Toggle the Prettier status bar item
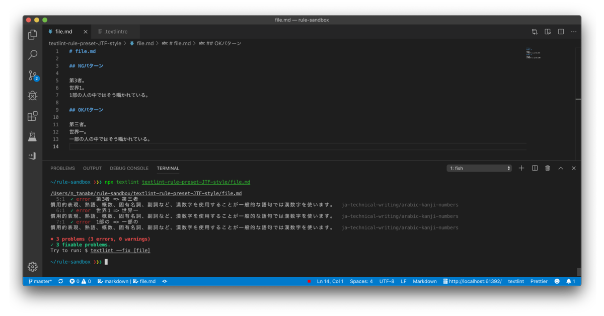 539,281
